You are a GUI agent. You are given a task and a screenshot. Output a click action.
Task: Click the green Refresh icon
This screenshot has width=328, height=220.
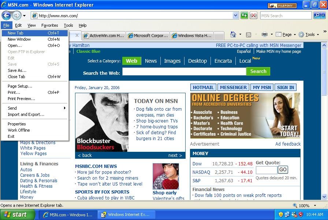(244, 15)
